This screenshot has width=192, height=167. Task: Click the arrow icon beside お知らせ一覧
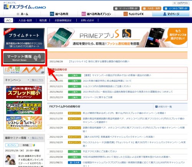point(156,106)
